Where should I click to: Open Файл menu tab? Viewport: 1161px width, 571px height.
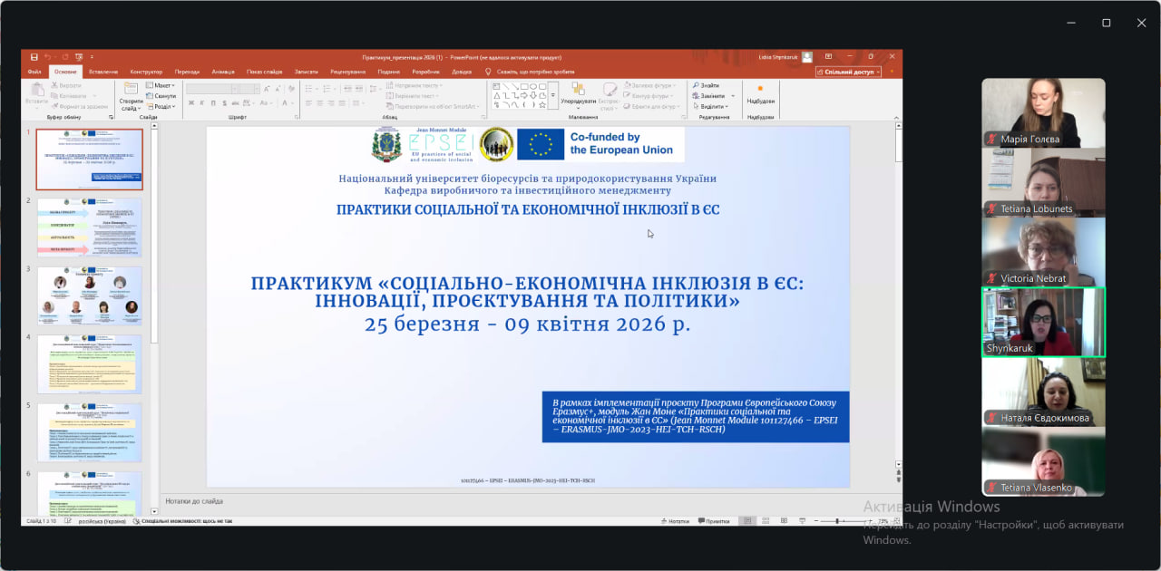click(34, 72)
